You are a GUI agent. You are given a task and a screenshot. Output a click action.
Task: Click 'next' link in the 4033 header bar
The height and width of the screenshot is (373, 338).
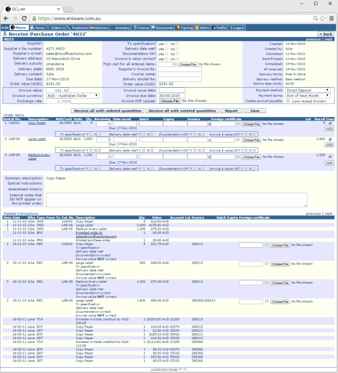point(328,39)
